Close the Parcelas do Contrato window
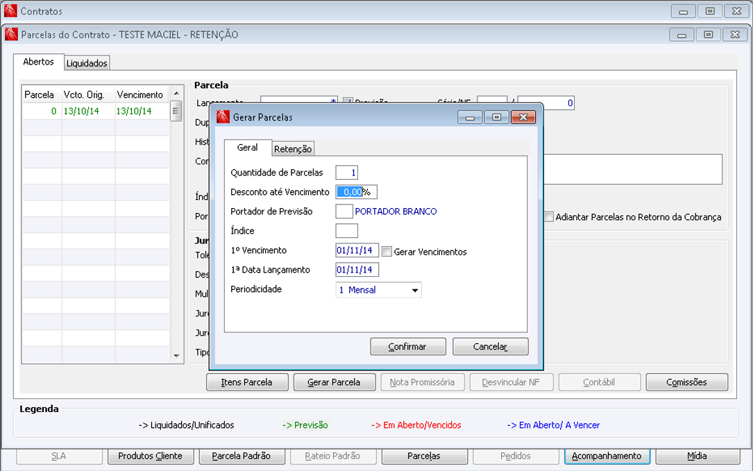 tap(735, 35)
